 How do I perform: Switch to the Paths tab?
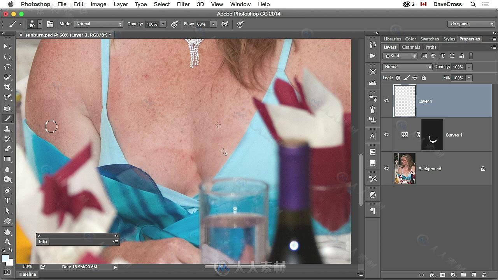pyautogui.click(x=431, y=47)
